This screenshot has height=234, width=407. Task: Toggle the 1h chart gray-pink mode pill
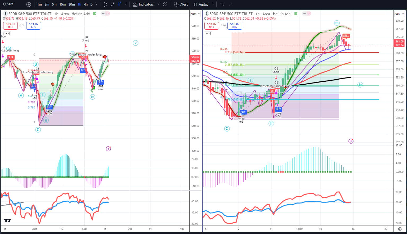click(x=307, y=14)
